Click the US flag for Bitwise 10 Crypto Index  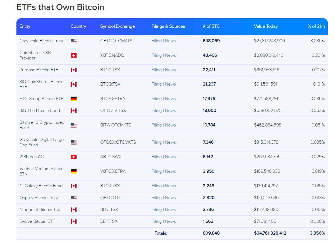(x=74, y=125)
